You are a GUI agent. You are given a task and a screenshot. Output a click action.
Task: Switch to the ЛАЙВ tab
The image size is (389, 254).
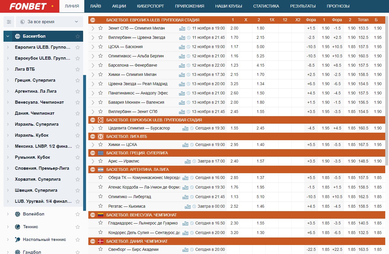tap(96, 6)
